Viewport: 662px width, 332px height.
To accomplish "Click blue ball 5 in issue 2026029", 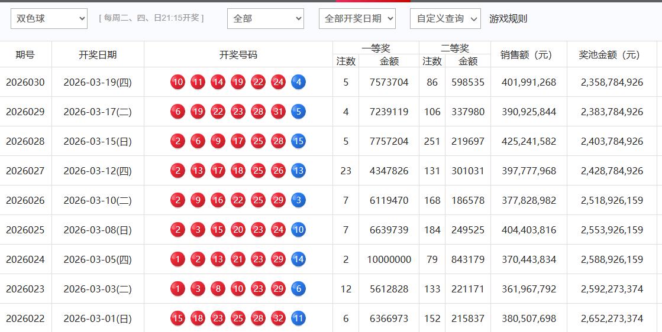I will click(x=299, y=111).
